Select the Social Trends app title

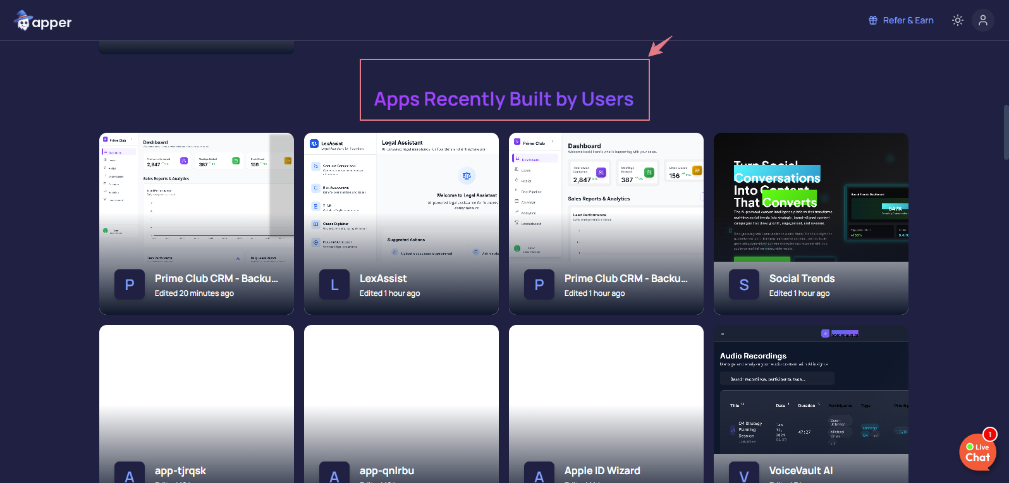click(802, 278)
